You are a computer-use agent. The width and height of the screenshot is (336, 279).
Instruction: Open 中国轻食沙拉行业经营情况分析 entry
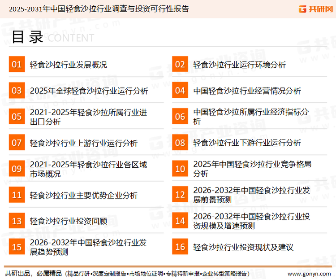[x=247, y=91]
